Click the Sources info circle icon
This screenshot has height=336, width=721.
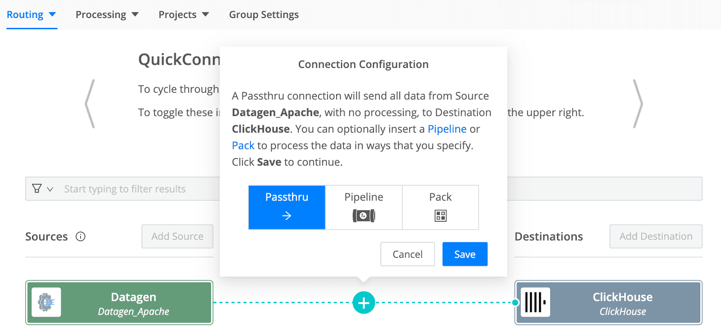coord(81,237)
